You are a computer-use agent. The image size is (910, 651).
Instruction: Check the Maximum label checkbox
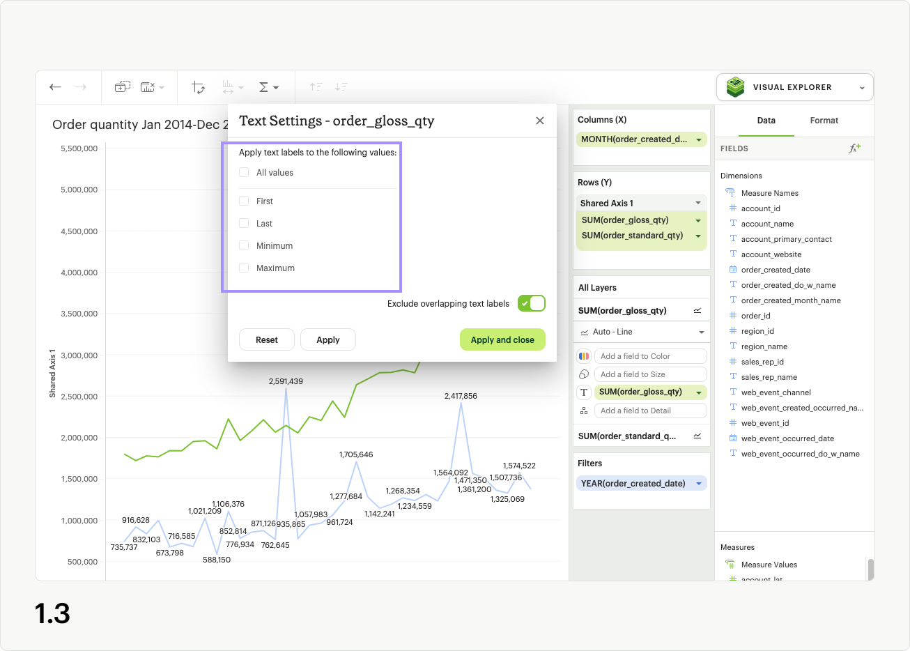[244, 268]
